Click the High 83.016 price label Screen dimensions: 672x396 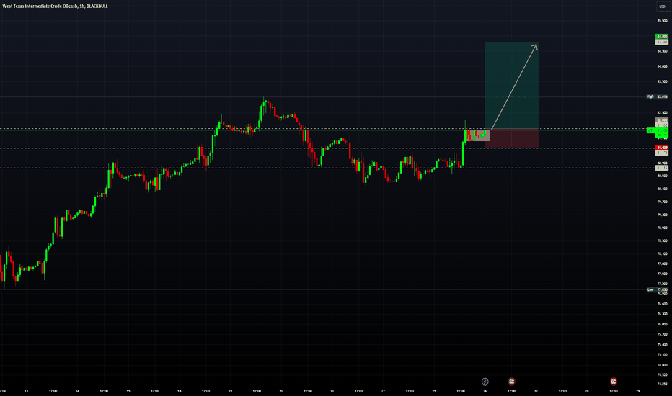(x=657, y=96)
